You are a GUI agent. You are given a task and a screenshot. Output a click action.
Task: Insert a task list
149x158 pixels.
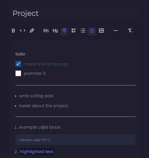tap(74, 31)
